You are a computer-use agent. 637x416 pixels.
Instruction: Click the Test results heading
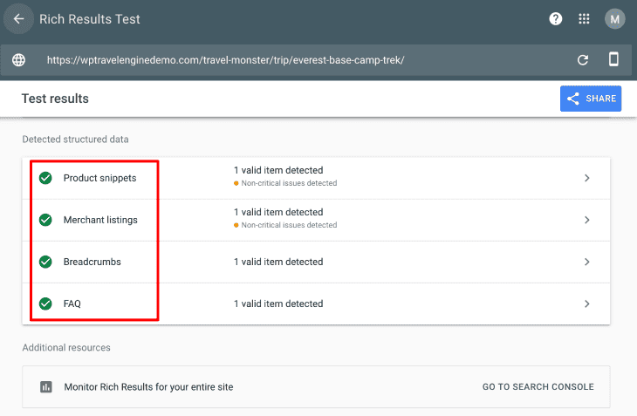55,99
